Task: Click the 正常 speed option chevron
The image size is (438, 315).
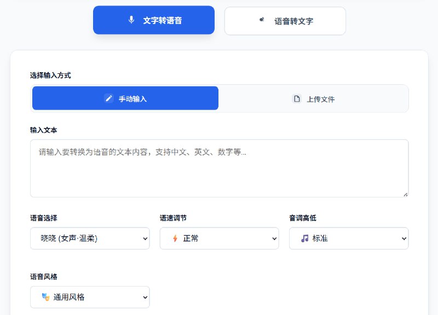Action: [273, 238]
